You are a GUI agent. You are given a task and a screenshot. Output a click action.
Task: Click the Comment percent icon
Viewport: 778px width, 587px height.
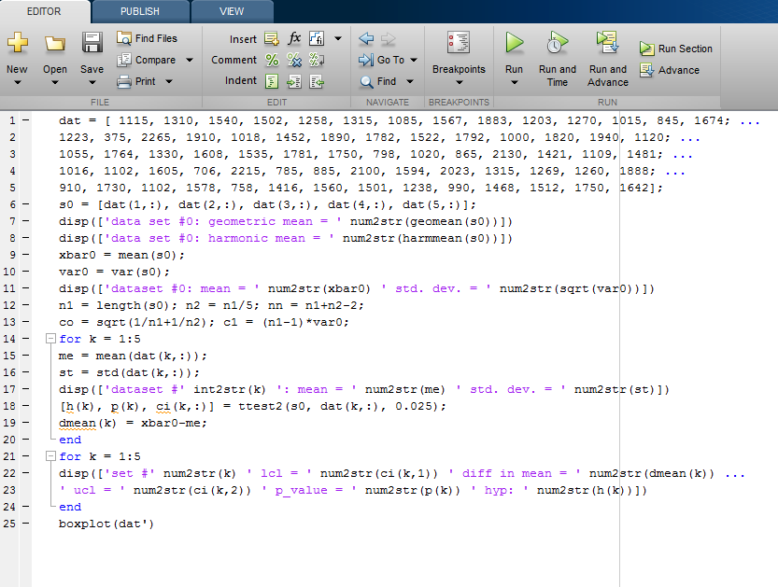[272, 60]
